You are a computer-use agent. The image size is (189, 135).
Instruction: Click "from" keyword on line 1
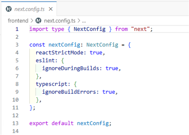point(121,29)
